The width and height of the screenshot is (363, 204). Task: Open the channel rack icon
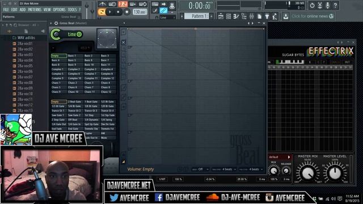[x=228, y=16]
